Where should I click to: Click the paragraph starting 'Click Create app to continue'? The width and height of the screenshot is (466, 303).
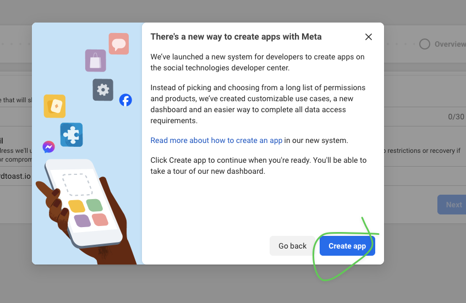tap(258, 166)
